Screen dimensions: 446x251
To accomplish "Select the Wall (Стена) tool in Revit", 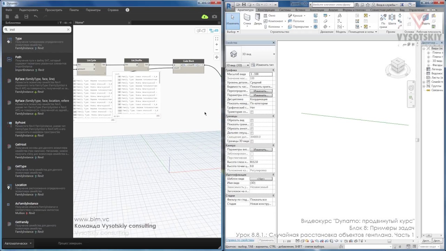I will [247, 20].
